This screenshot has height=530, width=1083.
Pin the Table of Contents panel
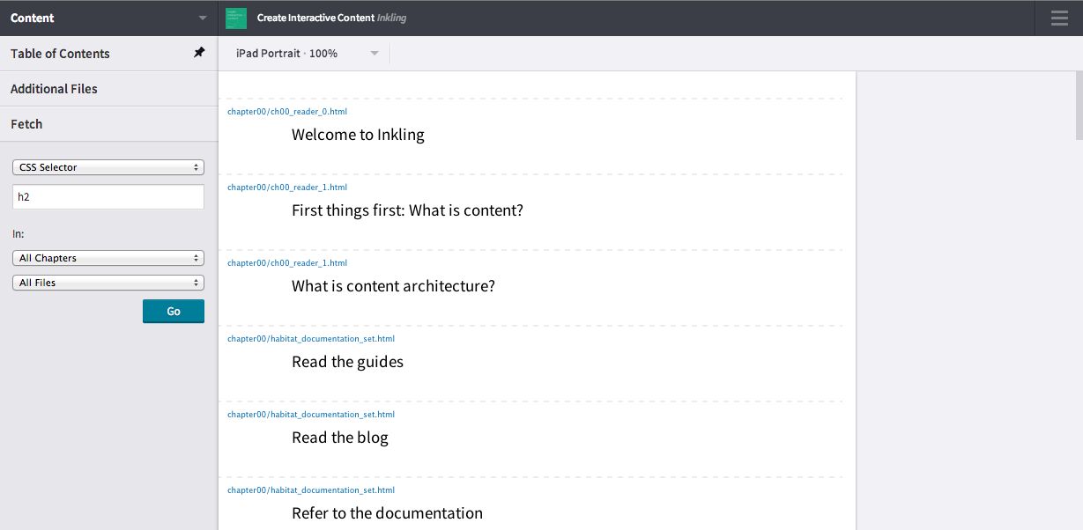pos(199,53)
